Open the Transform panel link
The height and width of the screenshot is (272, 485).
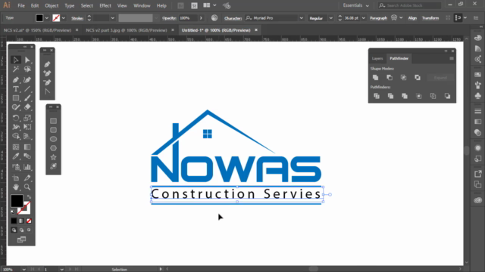click(x=430, y=18)
